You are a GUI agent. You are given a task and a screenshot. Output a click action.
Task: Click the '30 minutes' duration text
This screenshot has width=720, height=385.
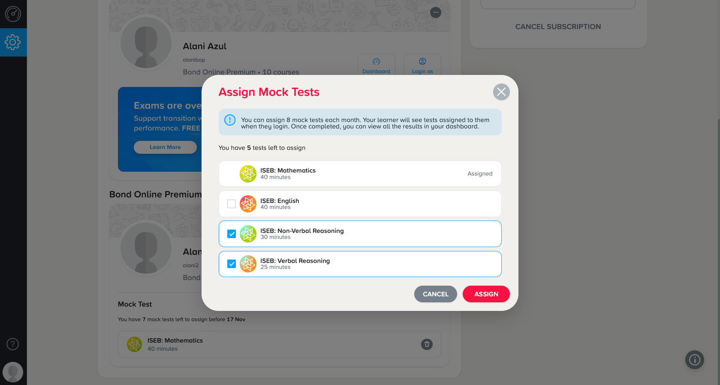[275, 237]
